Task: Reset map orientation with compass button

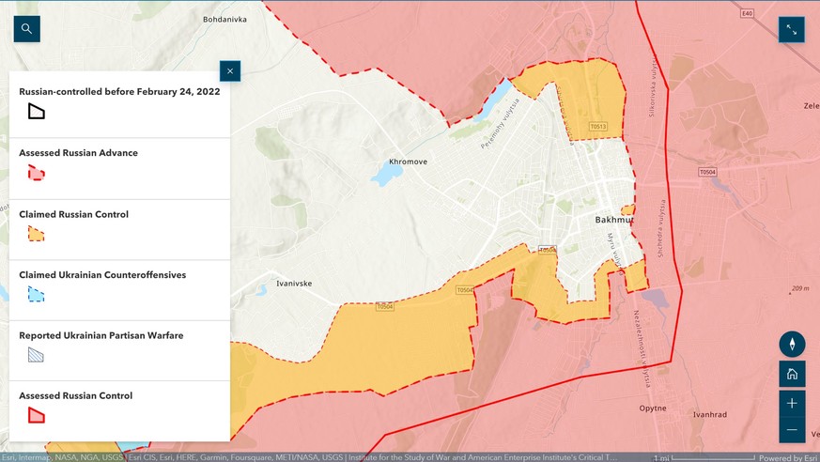Action: [x=792, y=344]
